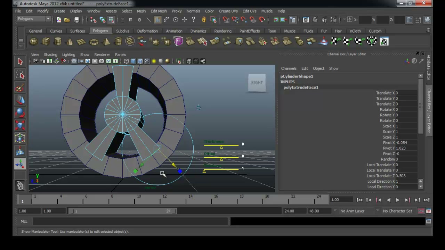Activate the Rotate tool
Screen dimensions: 445x250
coord(20,113)
